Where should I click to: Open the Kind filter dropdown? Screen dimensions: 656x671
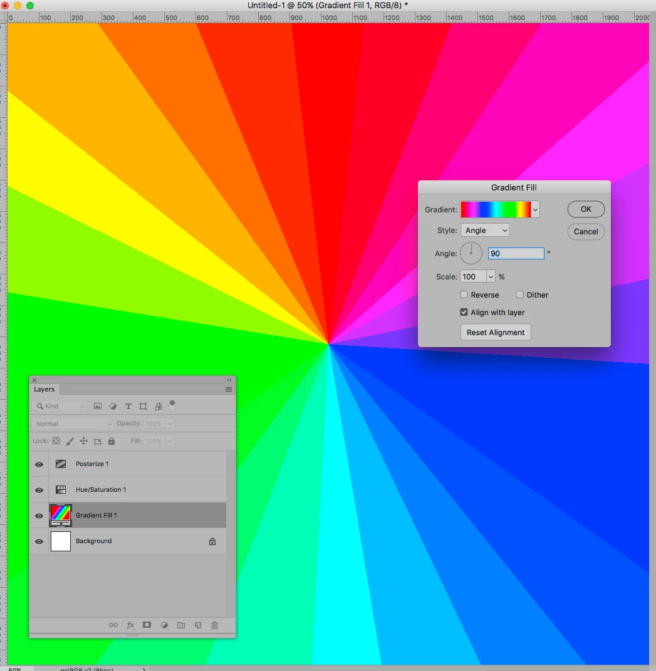(x=60, y=406)
